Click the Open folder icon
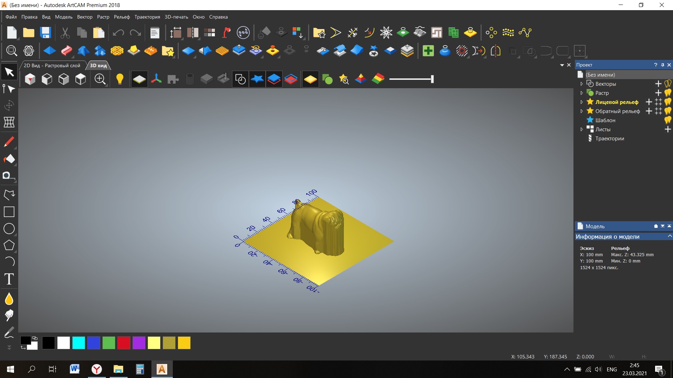 [29, 33]
